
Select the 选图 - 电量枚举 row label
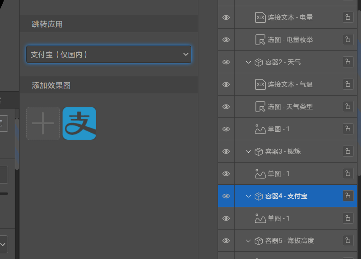290,40
